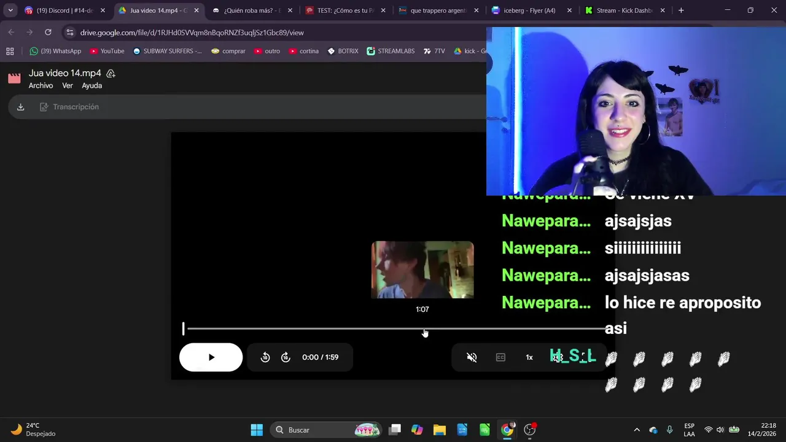Click the OneDrive cloud tray icon

(653, 430)
